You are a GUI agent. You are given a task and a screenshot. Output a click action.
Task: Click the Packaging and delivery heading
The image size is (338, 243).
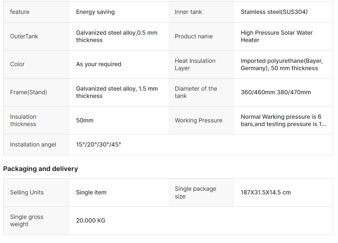pos(41,169)
